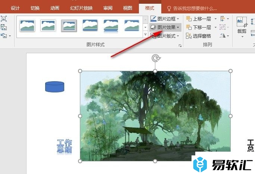Screen dimensions: 255x174
Task: Expand the 图片版式 (Picture Layout) dropdown
Action: (165, 36)
